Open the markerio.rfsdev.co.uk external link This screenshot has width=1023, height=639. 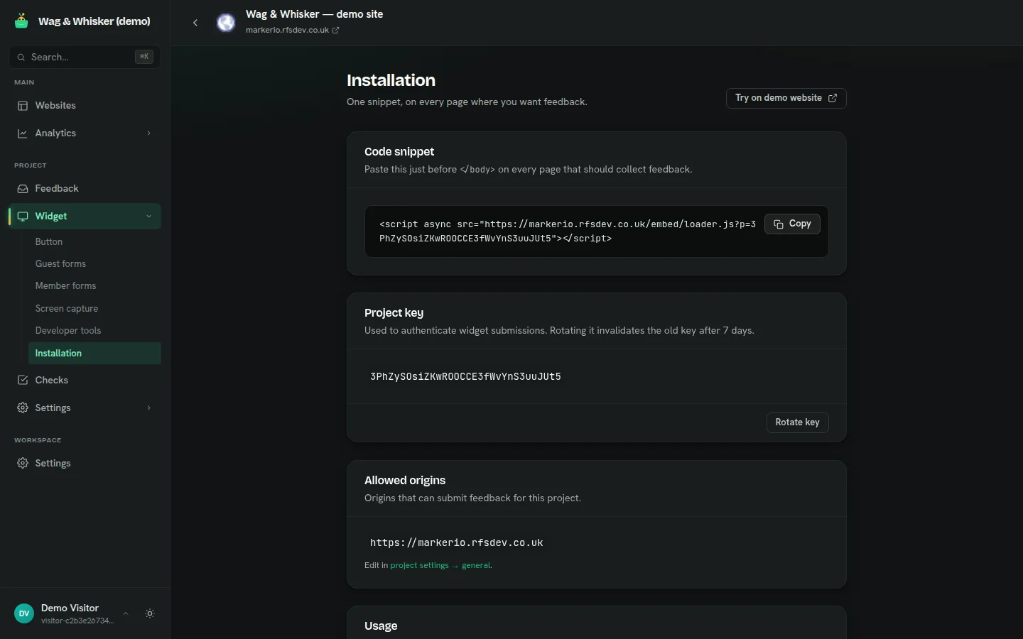[292, 31]
